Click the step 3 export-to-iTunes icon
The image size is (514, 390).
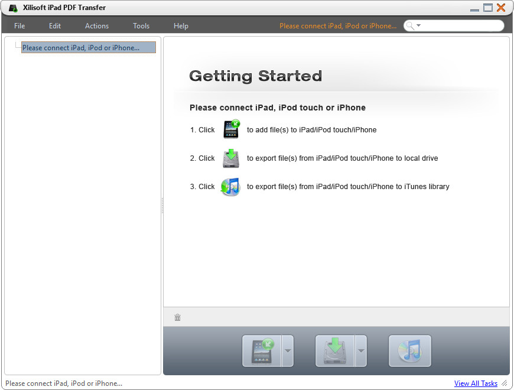pyautogui.click(x=231, y=187)
